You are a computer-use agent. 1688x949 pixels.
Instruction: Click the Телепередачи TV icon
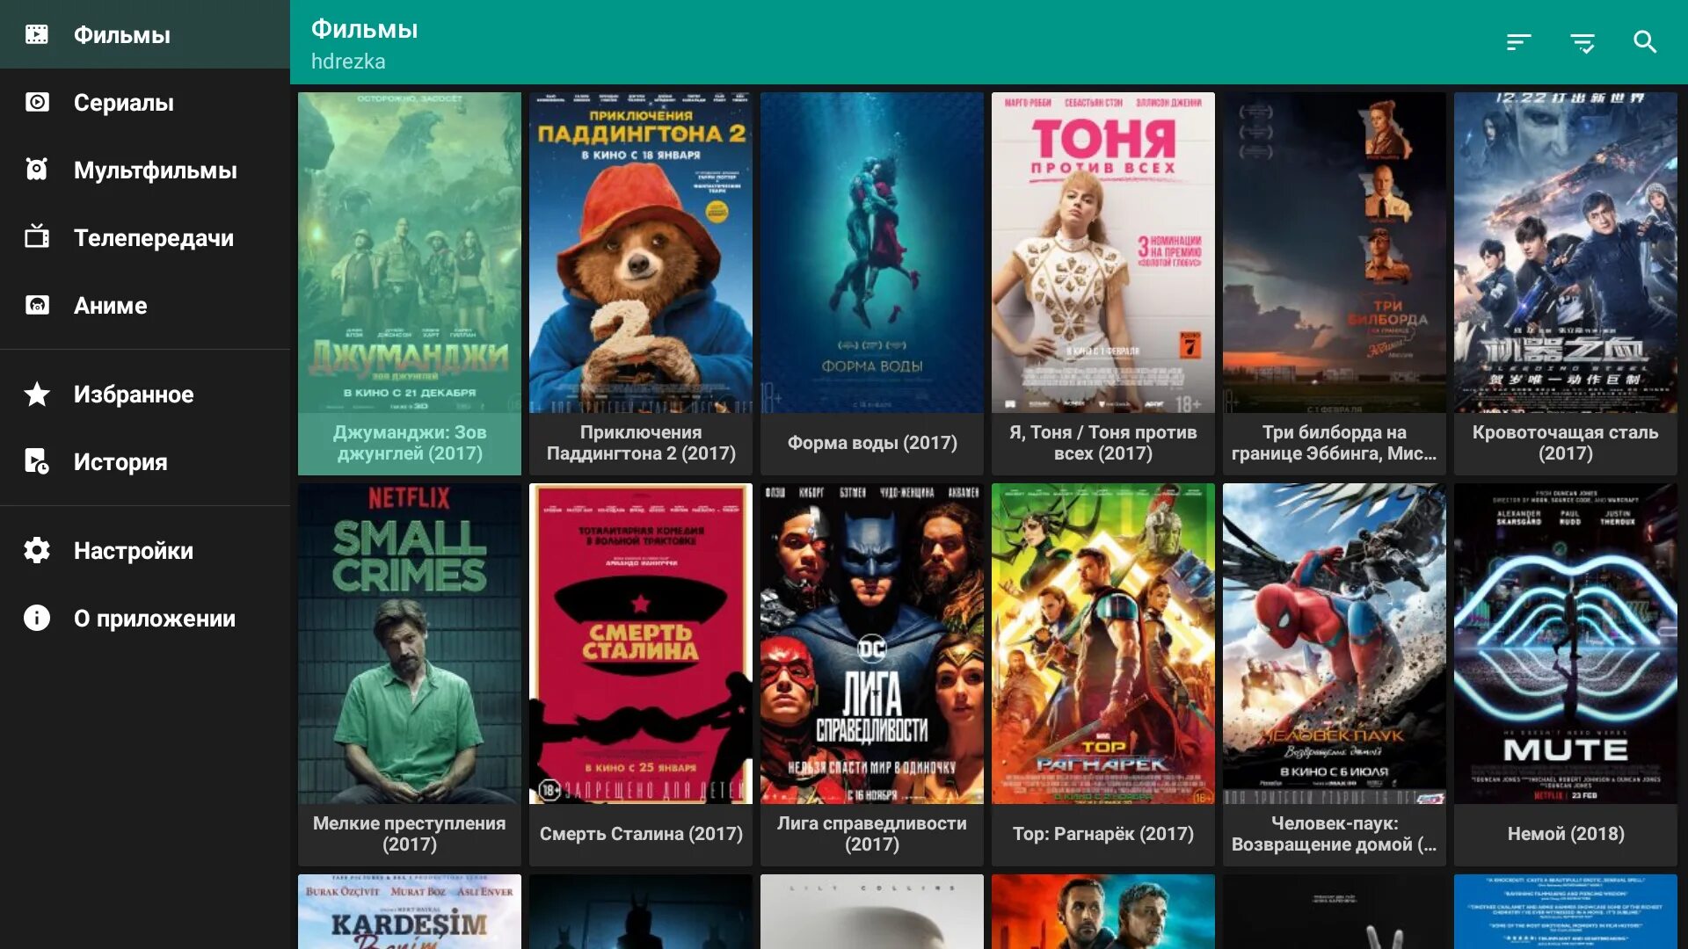click(x=37, y=236)
